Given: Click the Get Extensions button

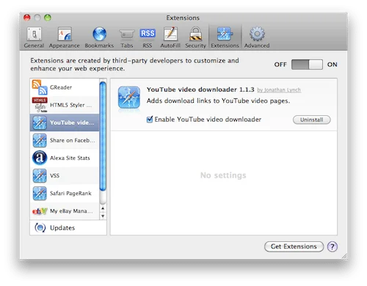Looking at the screenshot, I should click(294, 246).
